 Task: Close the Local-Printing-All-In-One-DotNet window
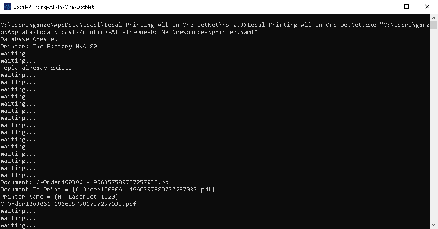pos(427,7)
